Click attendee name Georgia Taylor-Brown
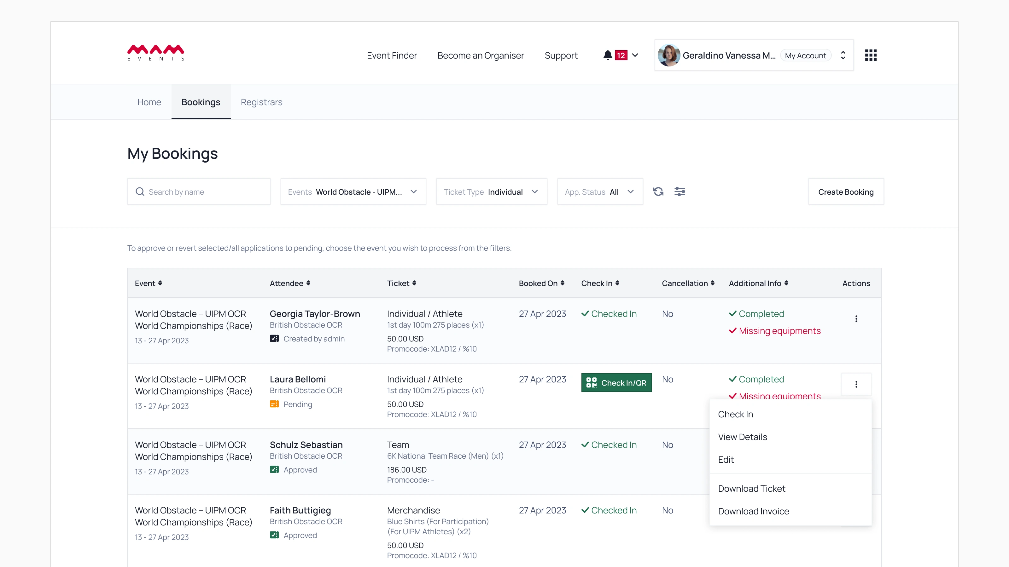This screenshot has width=1009, height=567. click(x=315, y=314)
